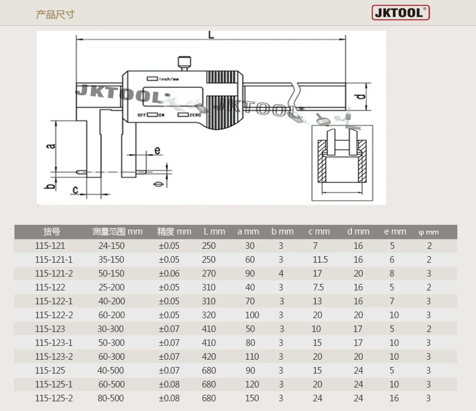Select item number 115-125-1
Image resolution: width=476 pixels, height=411 pixels.
(54, 384)
